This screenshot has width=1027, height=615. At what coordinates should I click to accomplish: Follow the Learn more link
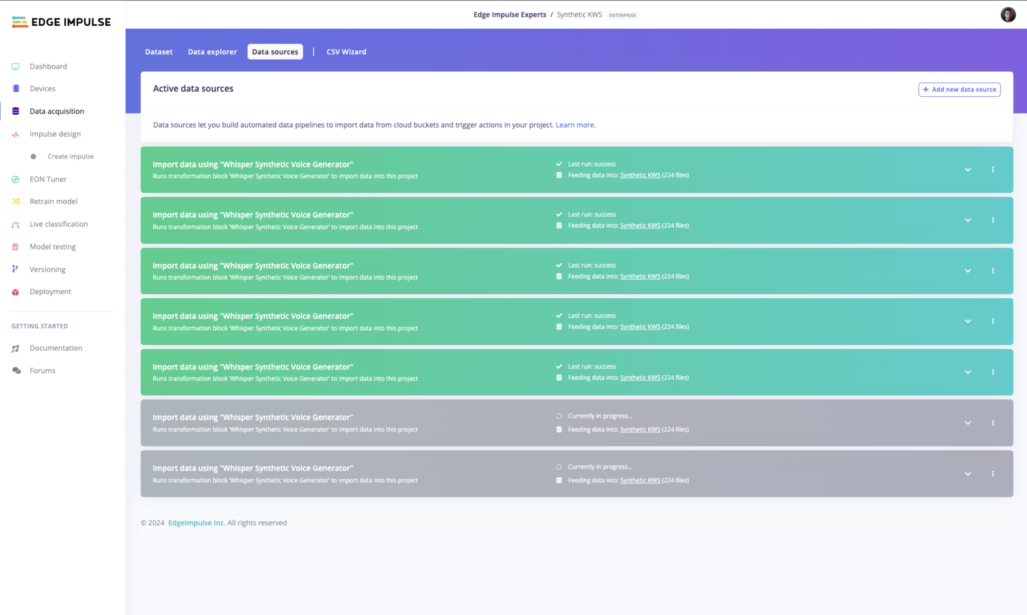click(574, 125)
